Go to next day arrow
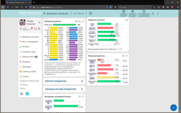 87,13
